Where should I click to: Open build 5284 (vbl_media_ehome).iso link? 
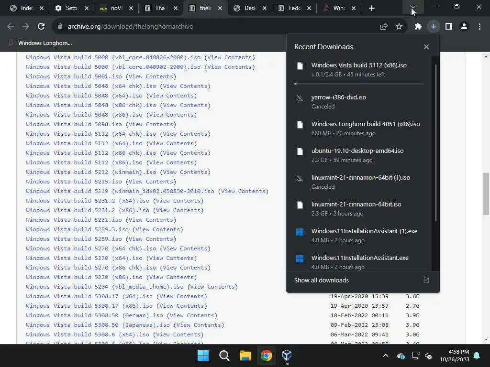tap(105, 287)
